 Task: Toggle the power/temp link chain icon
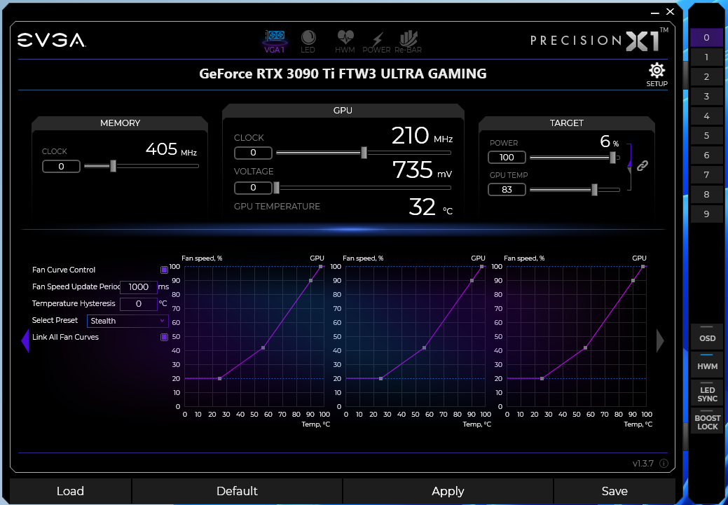(642, 165)
